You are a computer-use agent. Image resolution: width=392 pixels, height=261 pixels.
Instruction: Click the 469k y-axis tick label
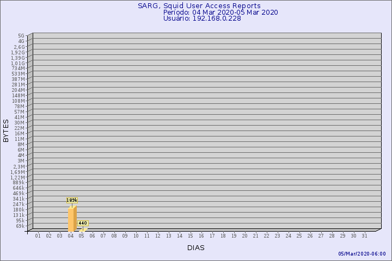pyautogui.click(x=19, y=194)
